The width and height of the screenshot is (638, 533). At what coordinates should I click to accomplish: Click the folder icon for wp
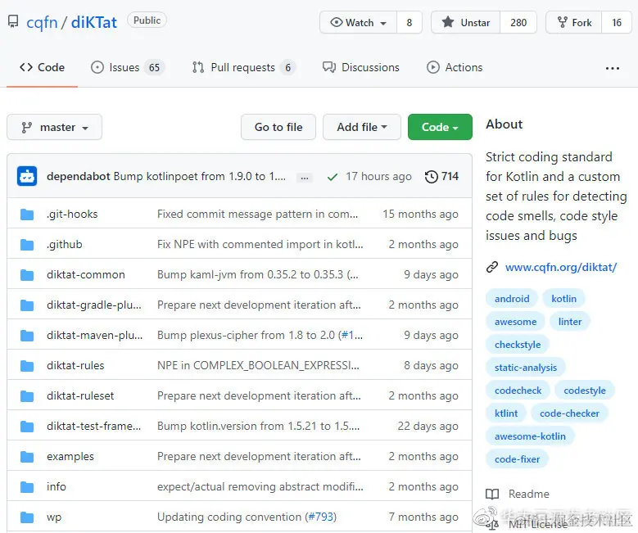point(27,517)
